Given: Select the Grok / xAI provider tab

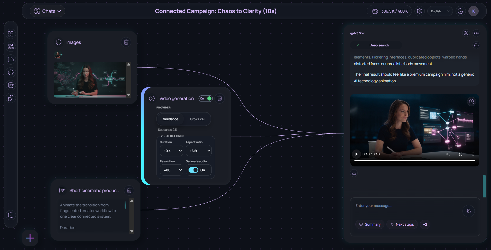Looking at the screenshot, I should pos(197,119).
